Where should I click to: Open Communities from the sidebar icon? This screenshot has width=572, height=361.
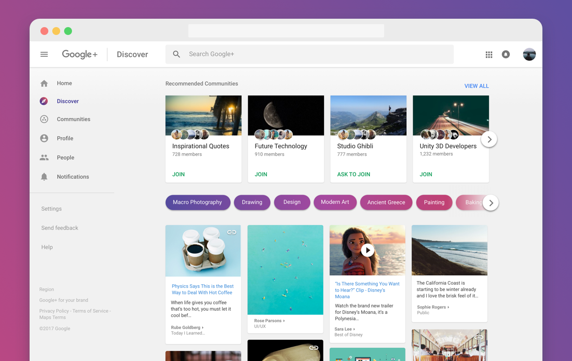44,119
